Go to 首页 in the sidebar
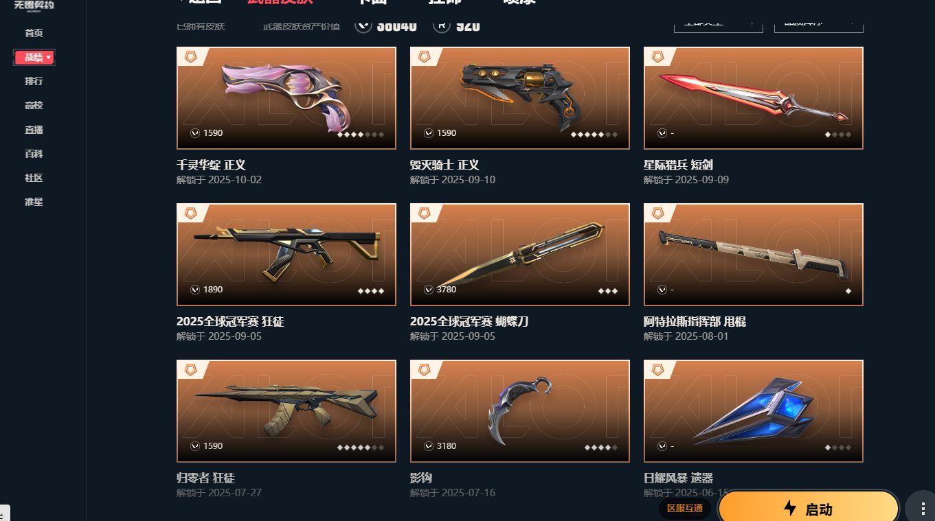The image size is (935, 521). pyautogui.click(x=34, y=33)
